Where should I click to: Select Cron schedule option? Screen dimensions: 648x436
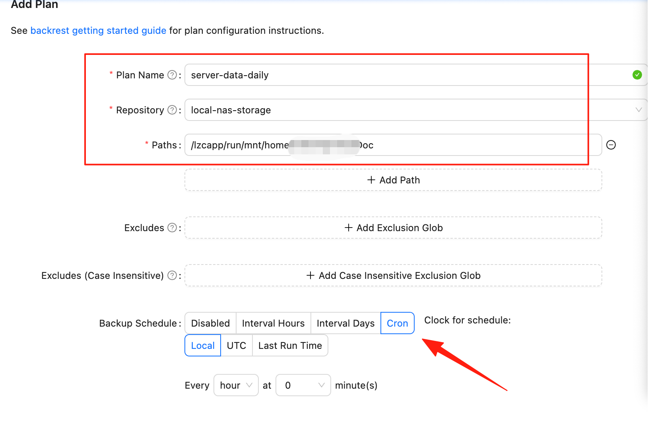(x=398, y=323)
